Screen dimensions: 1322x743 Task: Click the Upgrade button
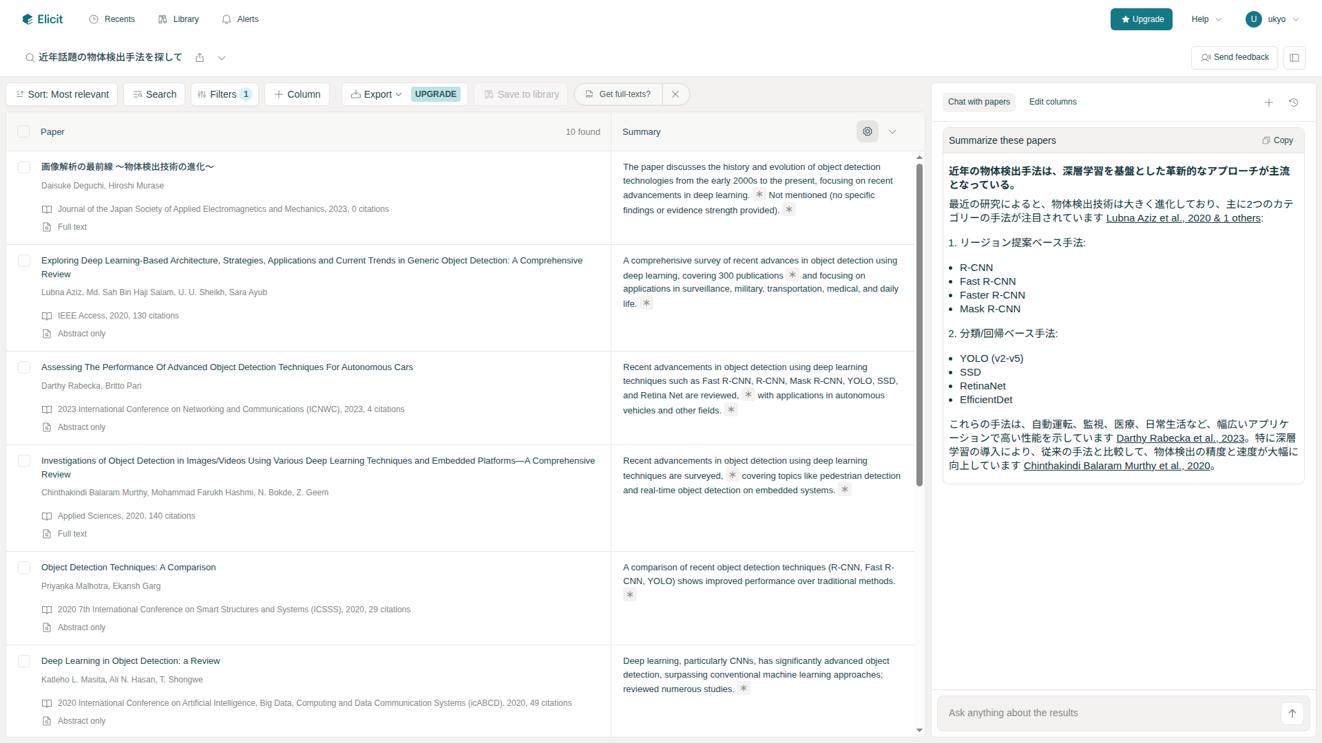(1141, 19)
